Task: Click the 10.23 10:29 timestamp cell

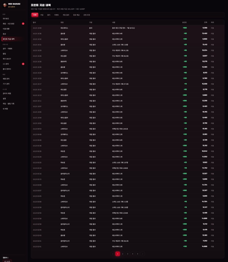Action: (x=37, y=50)
